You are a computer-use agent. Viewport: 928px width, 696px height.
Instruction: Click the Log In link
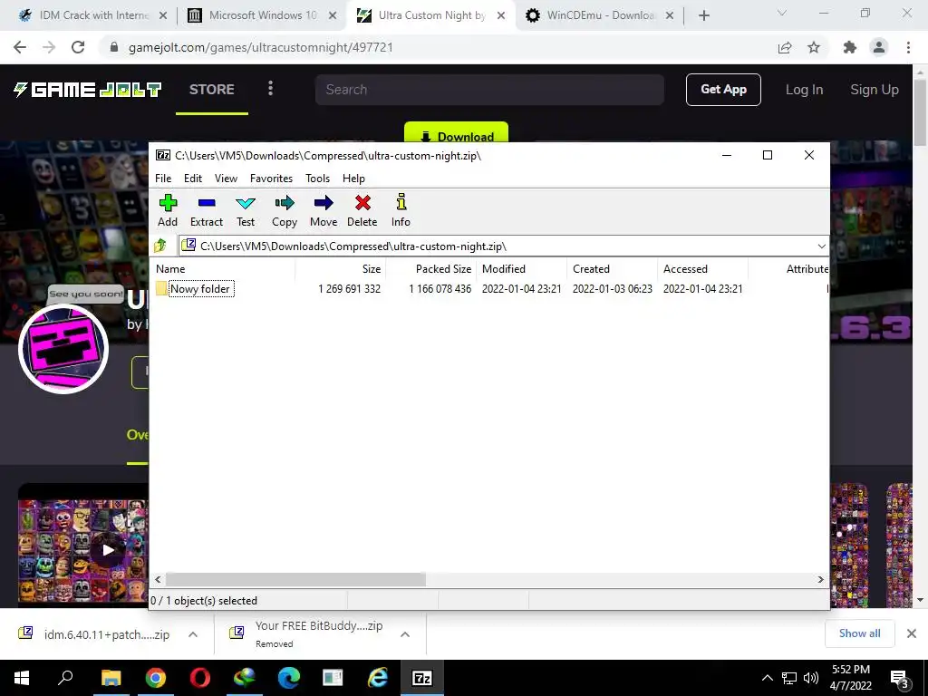tap(804, 90)
